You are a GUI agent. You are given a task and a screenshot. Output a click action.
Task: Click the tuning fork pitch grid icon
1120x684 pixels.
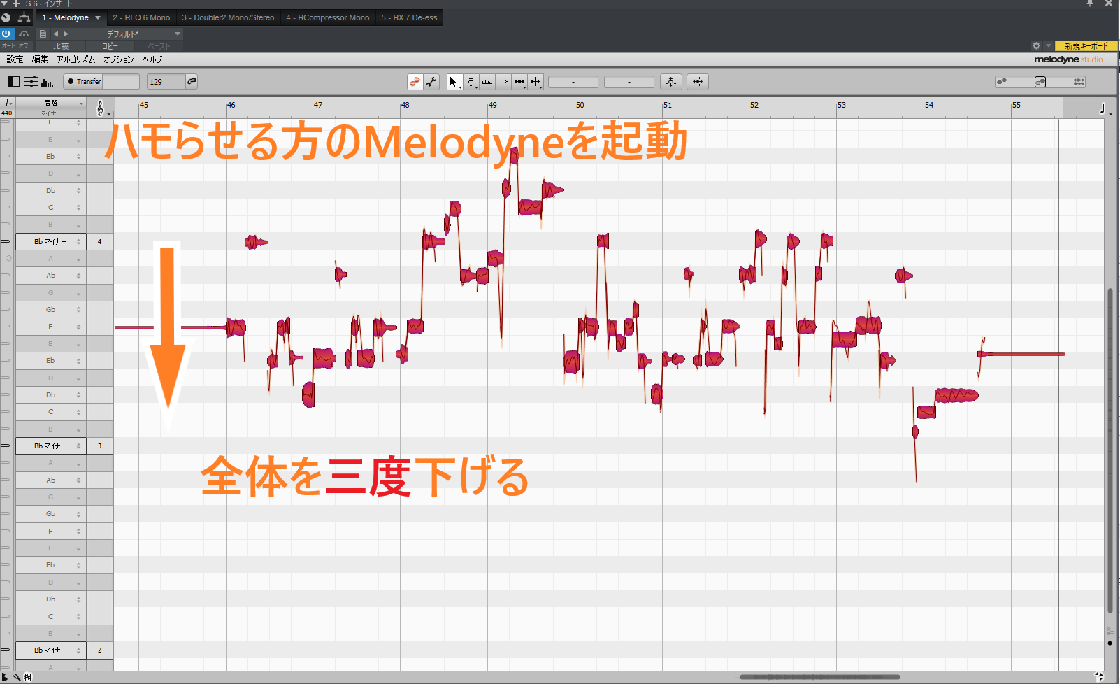[x=8, y=103]
